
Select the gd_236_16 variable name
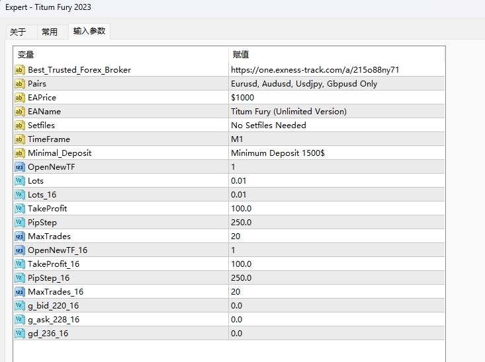[48, 334]
